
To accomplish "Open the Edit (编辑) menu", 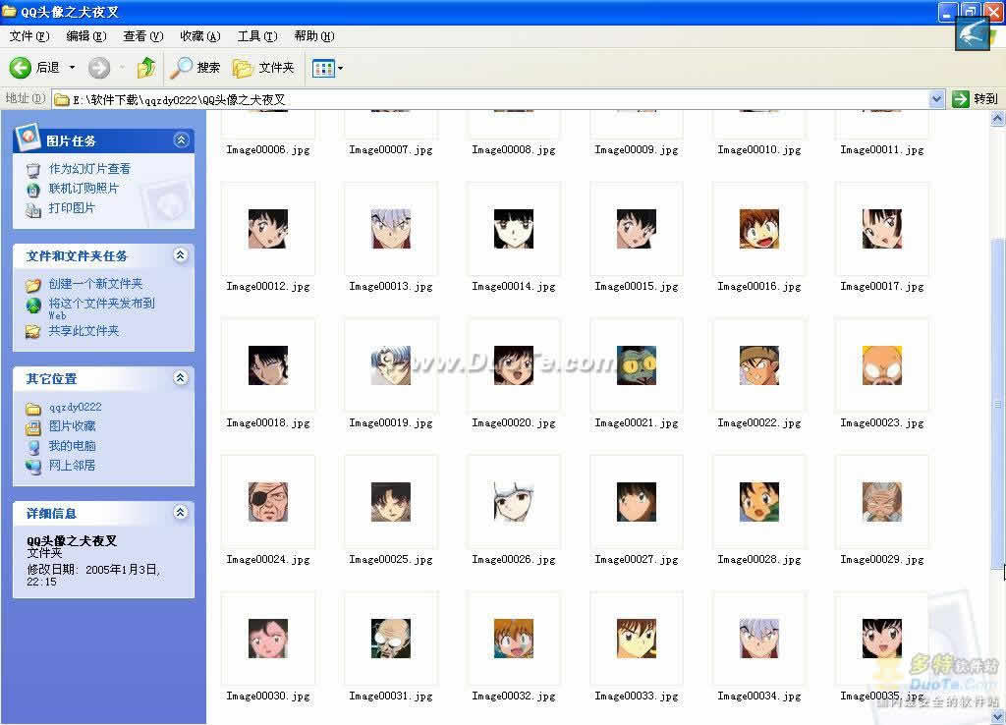I will [86, 36].
